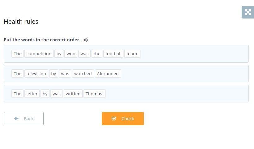Pick the 'won' word tile
Image resolution: width=254 pixels, height=149 pixels.
click(71, 54)
